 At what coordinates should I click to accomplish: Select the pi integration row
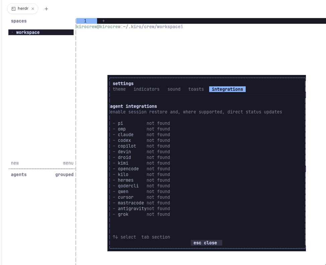coord(141,123)
